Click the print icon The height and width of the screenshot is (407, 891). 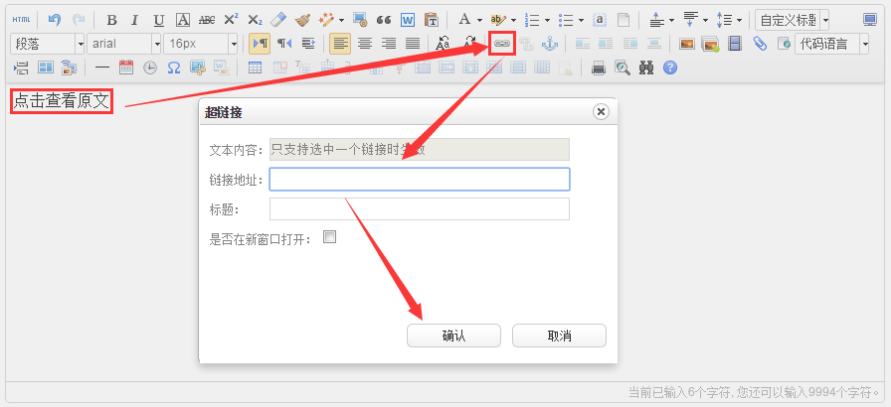(599, 68)
